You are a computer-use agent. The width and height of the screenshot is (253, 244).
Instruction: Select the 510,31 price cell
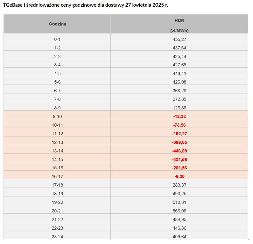179,202
